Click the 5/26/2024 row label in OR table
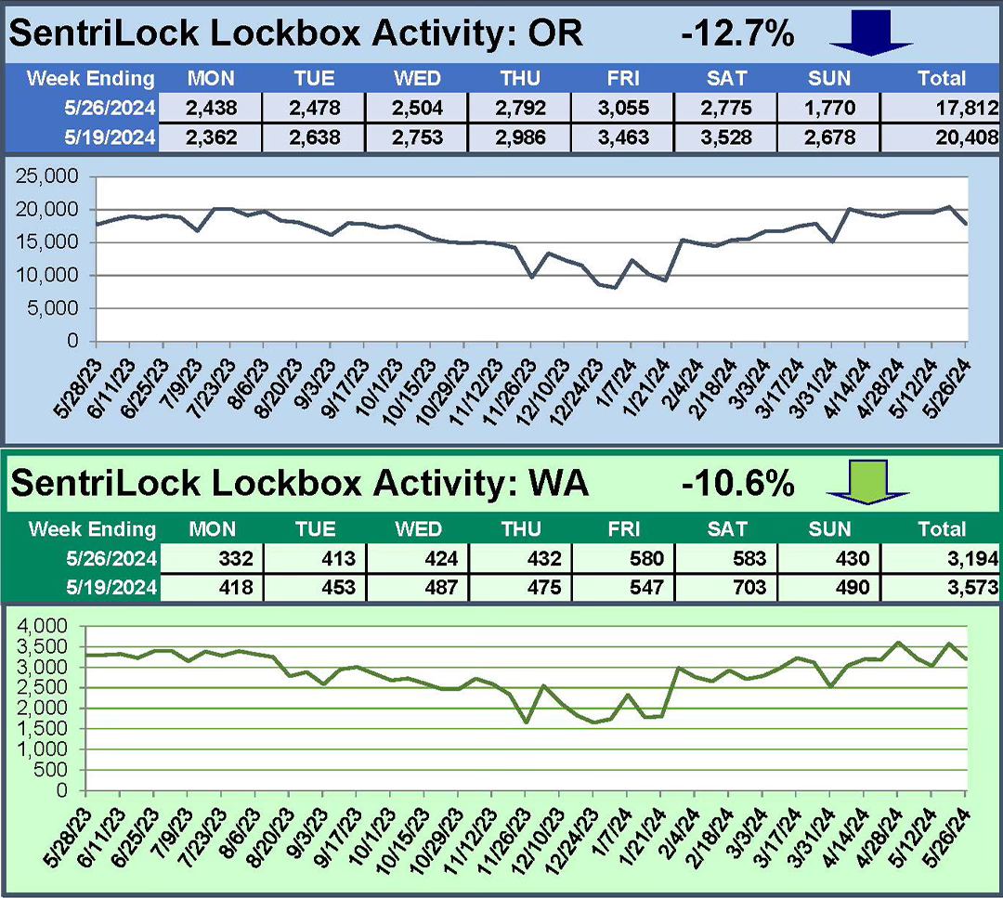The image size is (1003, 898). (x=110, y=108)
